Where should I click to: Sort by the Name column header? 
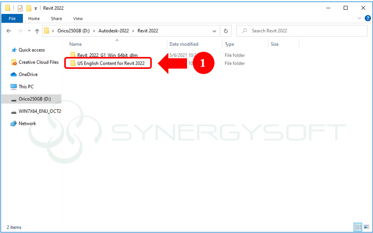point(76,44)
